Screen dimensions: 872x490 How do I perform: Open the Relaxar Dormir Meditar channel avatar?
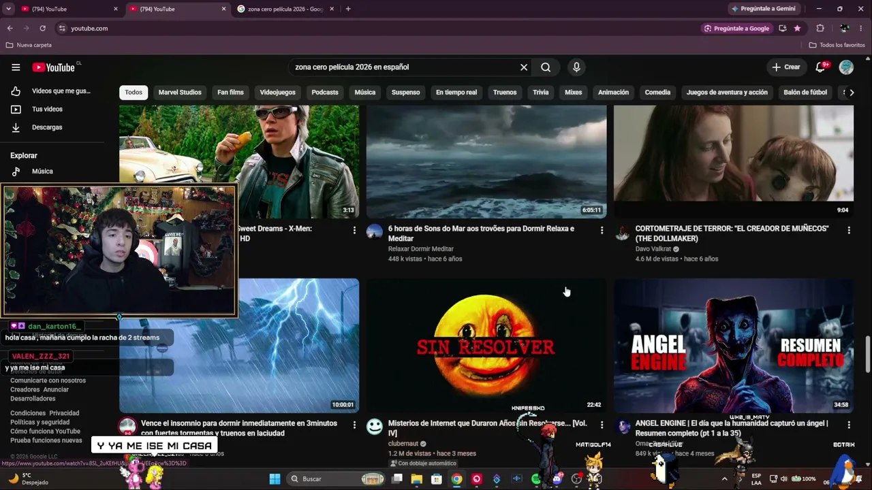click(x=375, y=232)
